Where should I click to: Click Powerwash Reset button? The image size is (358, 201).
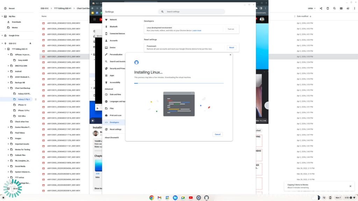point(231,47)
